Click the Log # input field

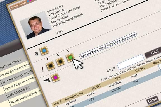click(131, 62)
